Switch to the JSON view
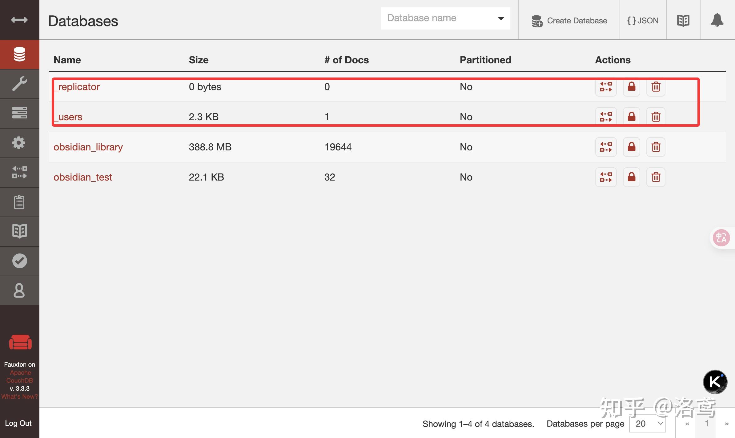 click(x=643, y=21)
